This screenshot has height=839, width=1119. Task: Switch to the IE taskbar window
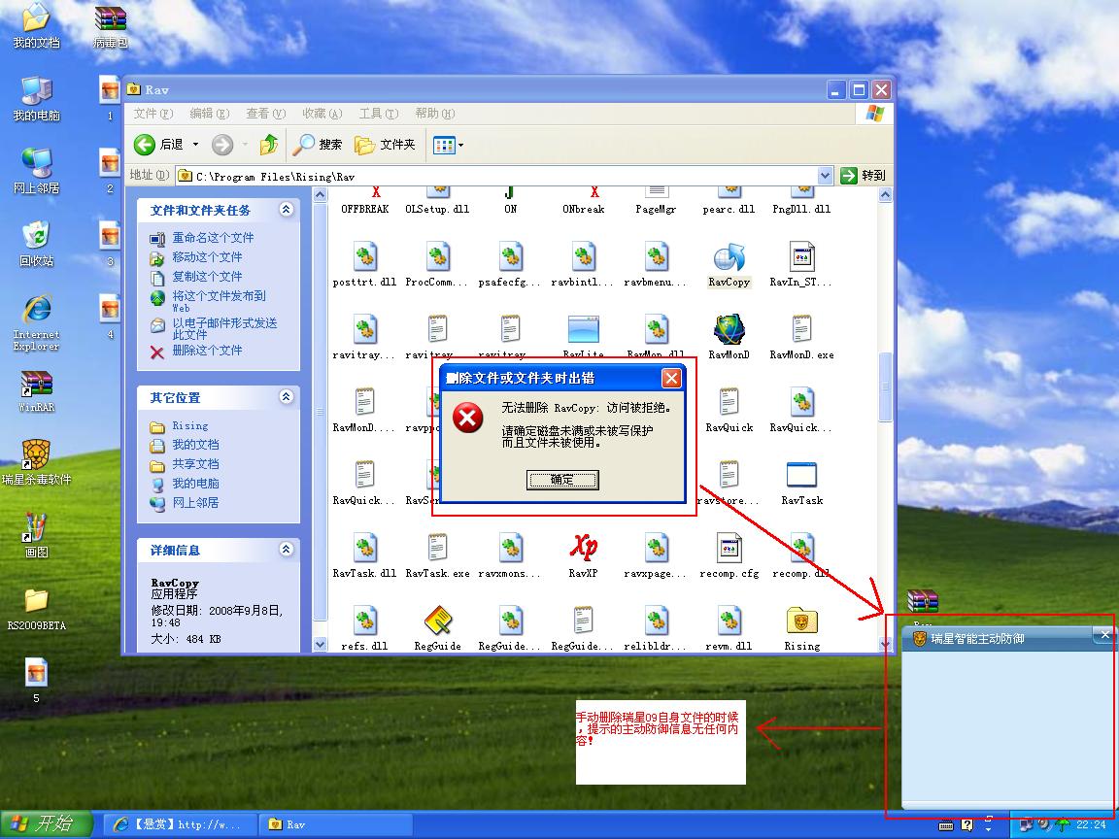180,824
